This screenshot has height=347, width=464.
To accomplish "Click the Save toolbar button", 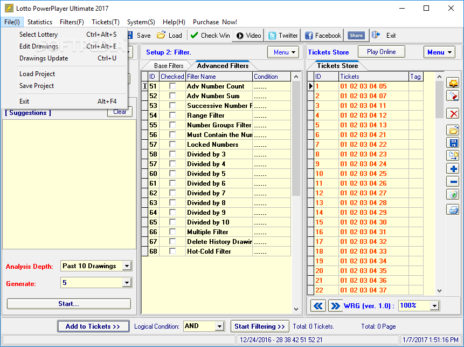I will point(139,36).
